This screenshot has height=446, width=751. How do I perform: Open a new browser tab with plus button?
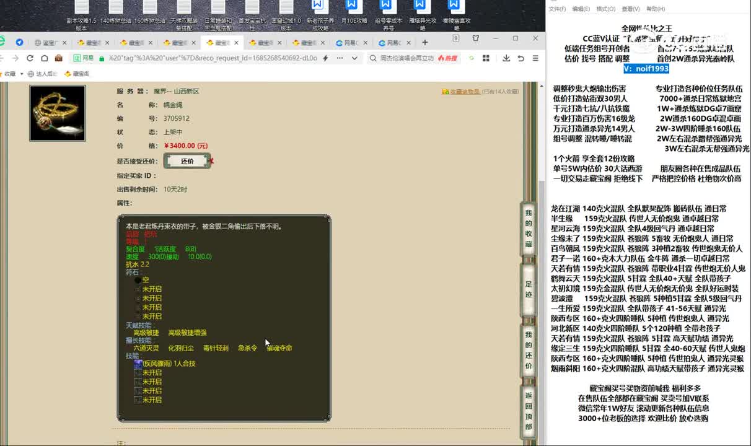click(425, 42)
